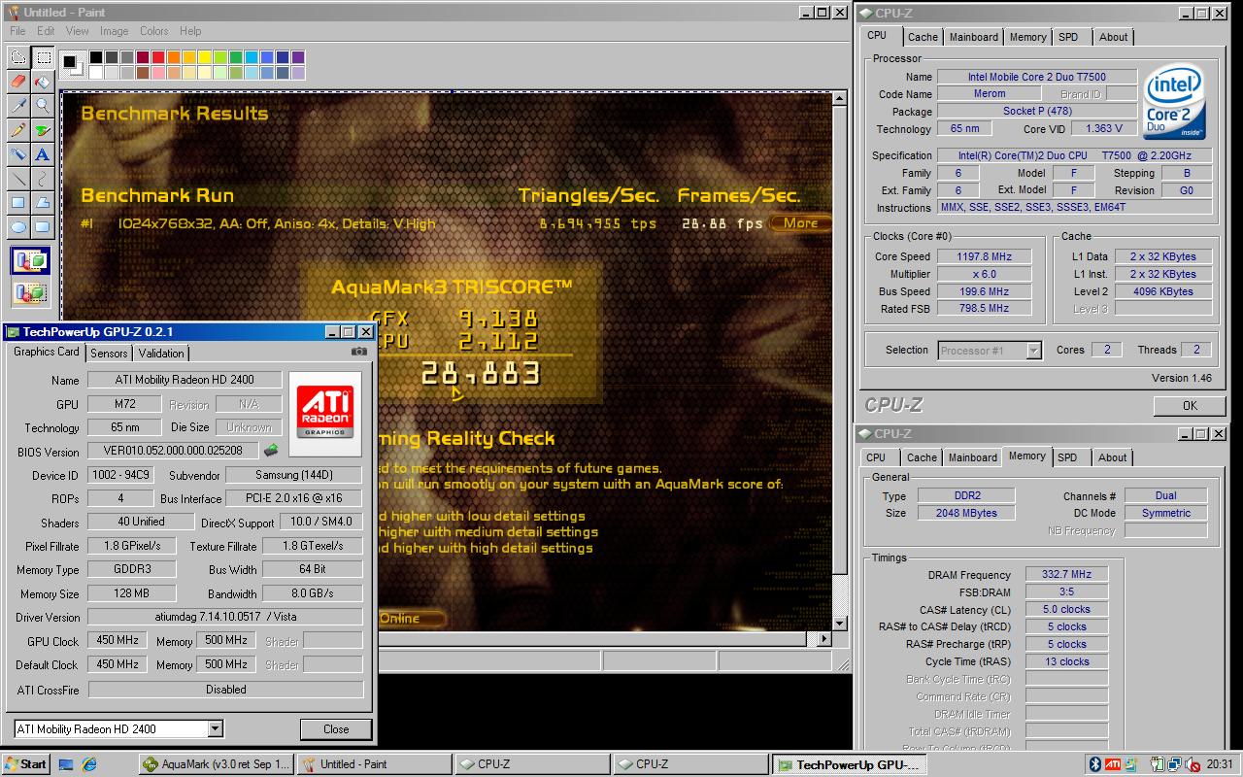1243x777 pixels.
Task: Choose the Fill With Color bucket tool
Action: point(43,81)
